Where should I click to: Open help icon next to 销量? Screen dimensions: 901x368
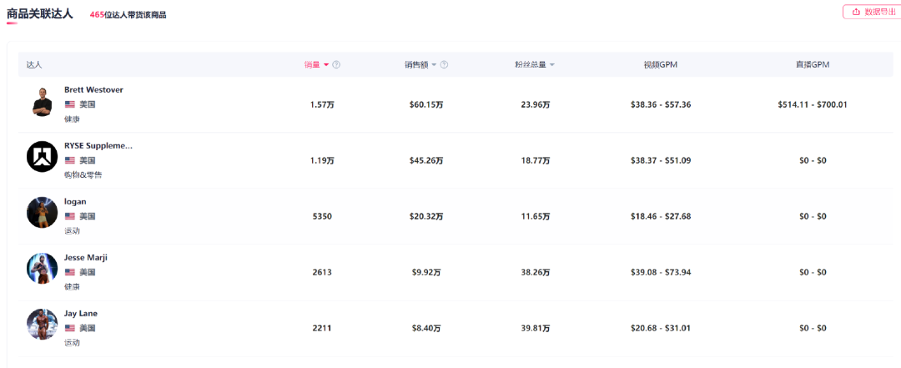coord(336,65)
